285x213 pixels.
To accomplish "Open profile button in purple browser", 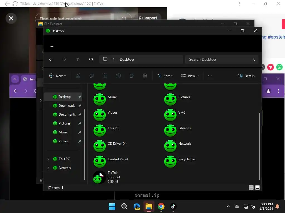I will [268, 91].
